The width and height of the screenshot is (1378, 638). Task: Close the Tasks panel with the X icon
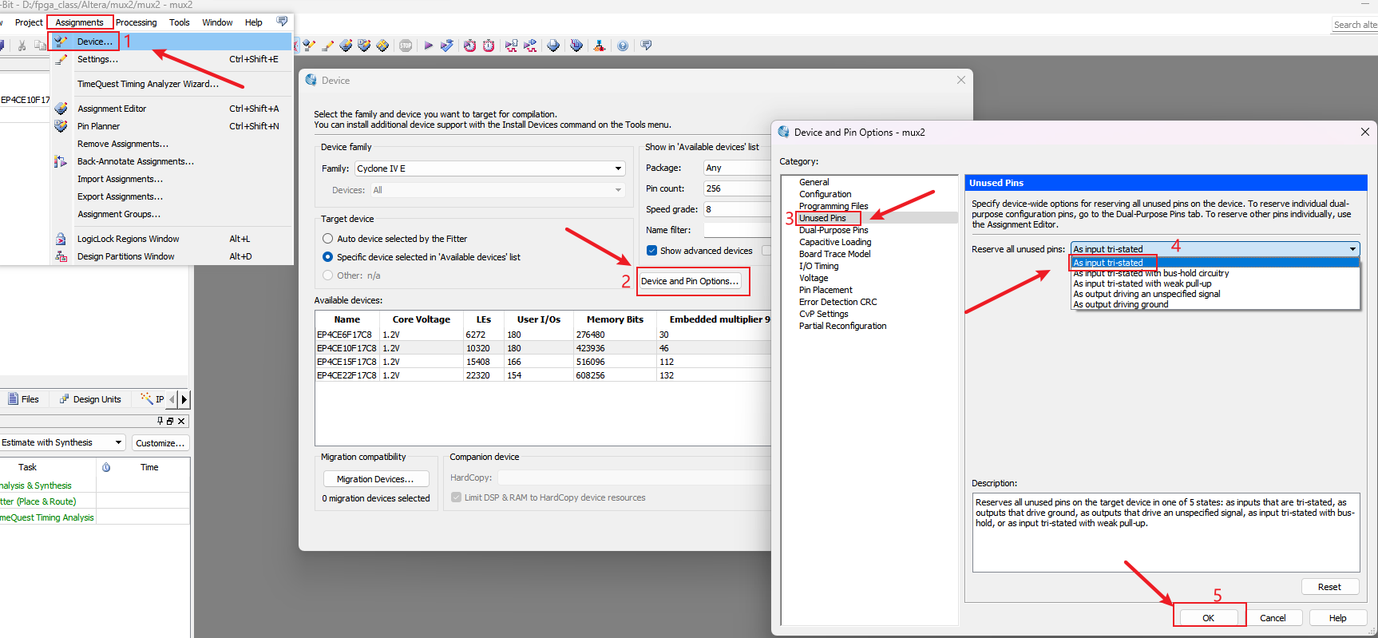pos(181,421)
